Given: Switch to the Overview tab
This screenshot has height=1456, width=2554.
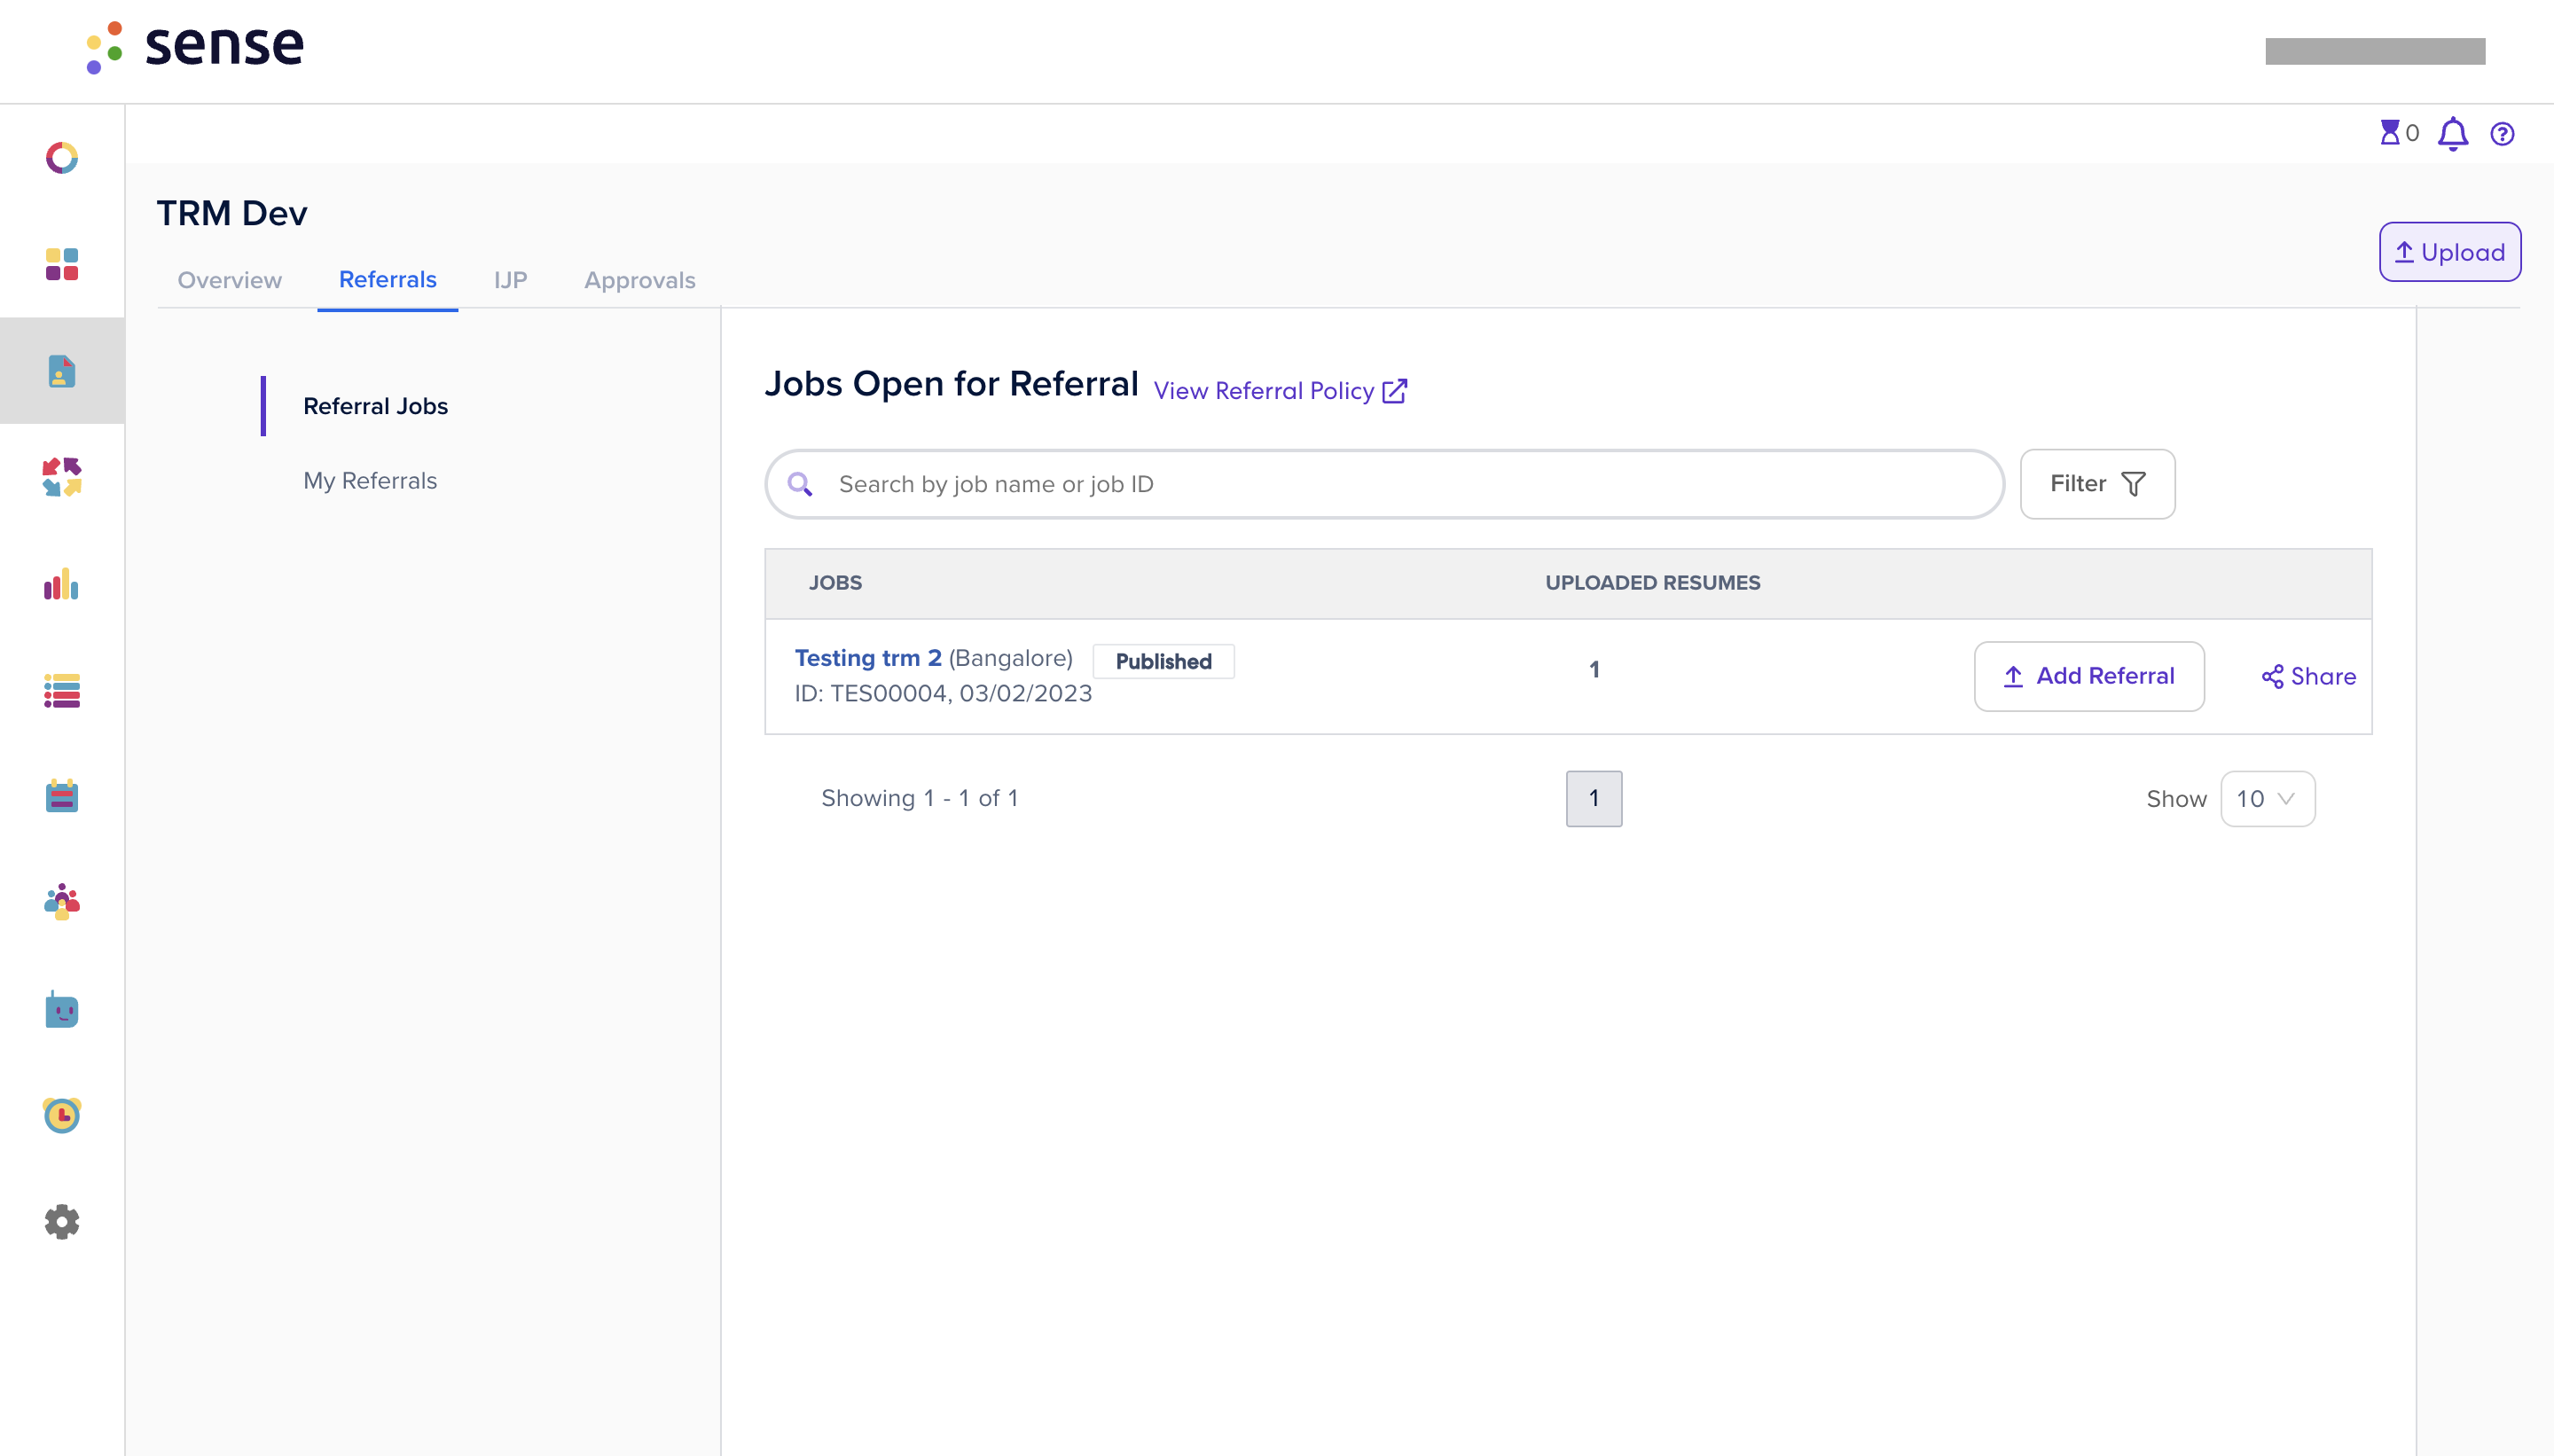Looking at the screenshot, I should pyautogui.click(x=230, y=281).
